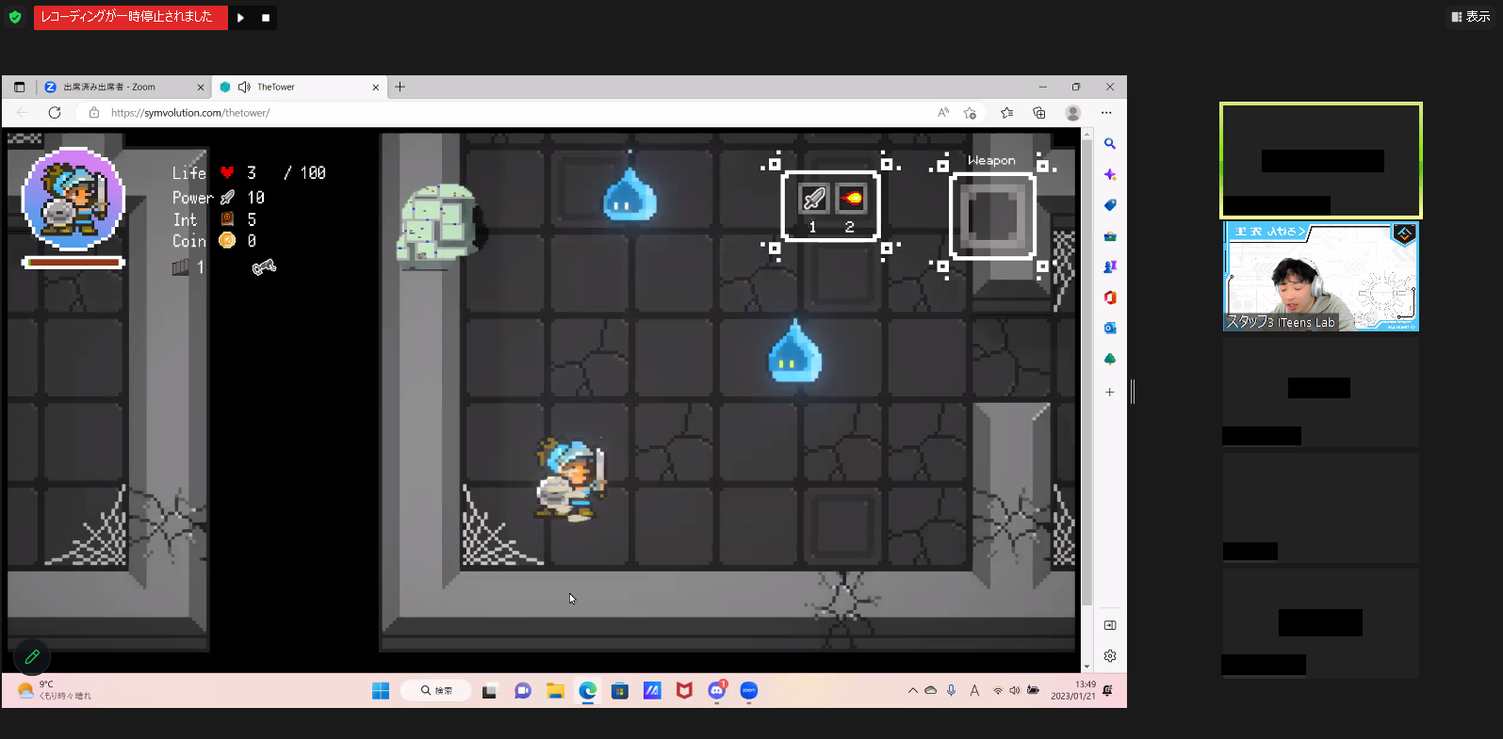Viewport: 1503px width, 739px height.
Task: Open Microsoft 365 in the Edge sidebar
Action: [1110, 297]
